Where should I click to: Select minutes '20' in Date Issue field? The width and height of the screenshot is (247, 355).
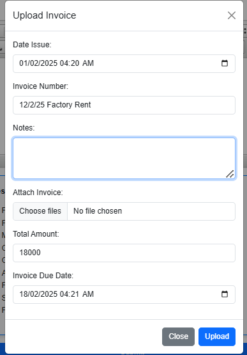[x=75, y=63]
